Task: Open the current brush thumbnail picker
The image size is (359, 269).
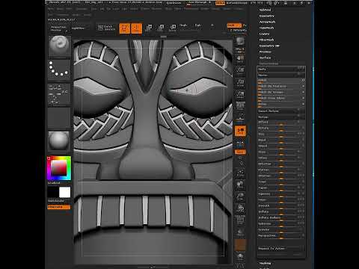Action: (x=59, y=46)
